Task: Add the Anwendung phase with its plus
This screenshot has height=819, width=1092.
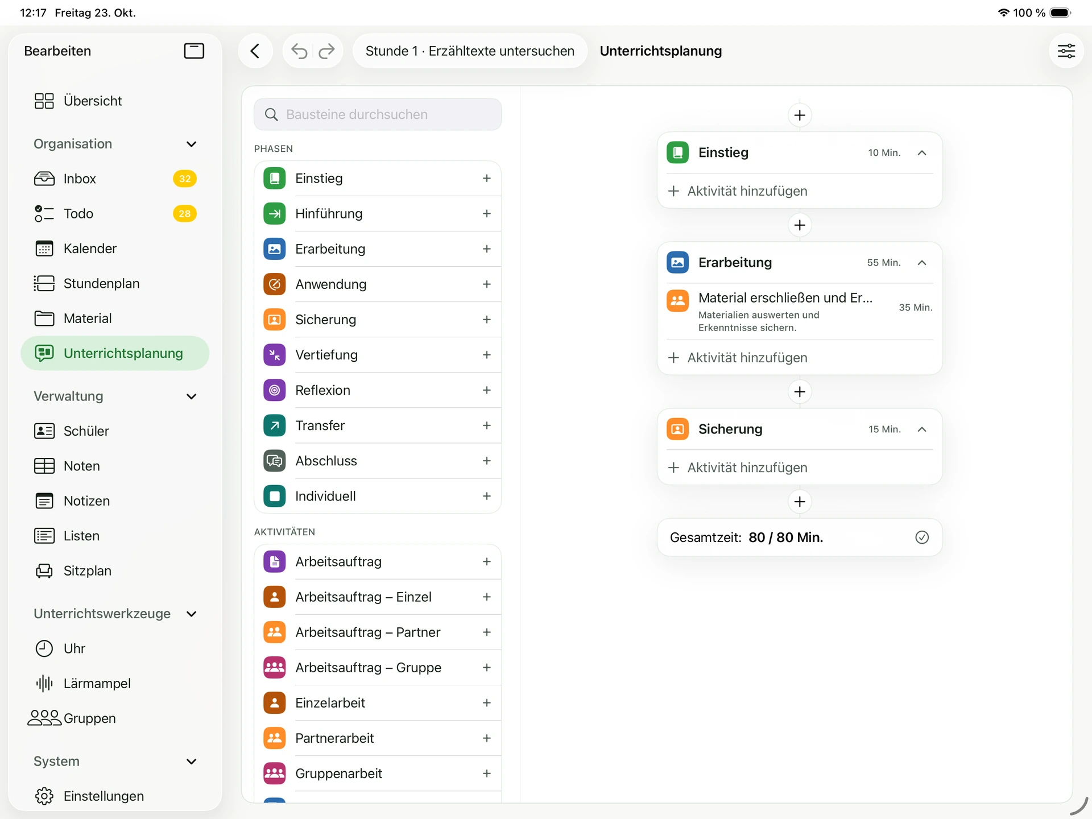Action: pos(487,284)
